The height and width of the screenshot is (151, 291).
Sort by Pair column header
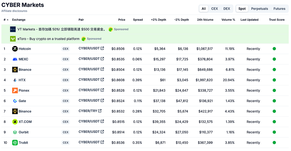coord(81,20)
